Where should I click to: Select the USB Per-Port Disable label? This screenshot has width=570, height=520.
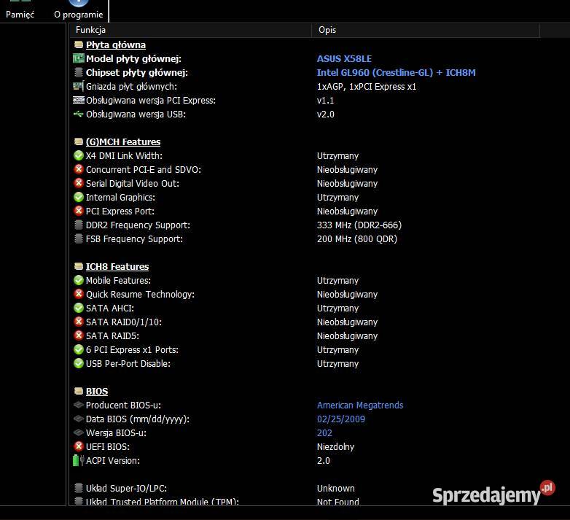point(128,364)
